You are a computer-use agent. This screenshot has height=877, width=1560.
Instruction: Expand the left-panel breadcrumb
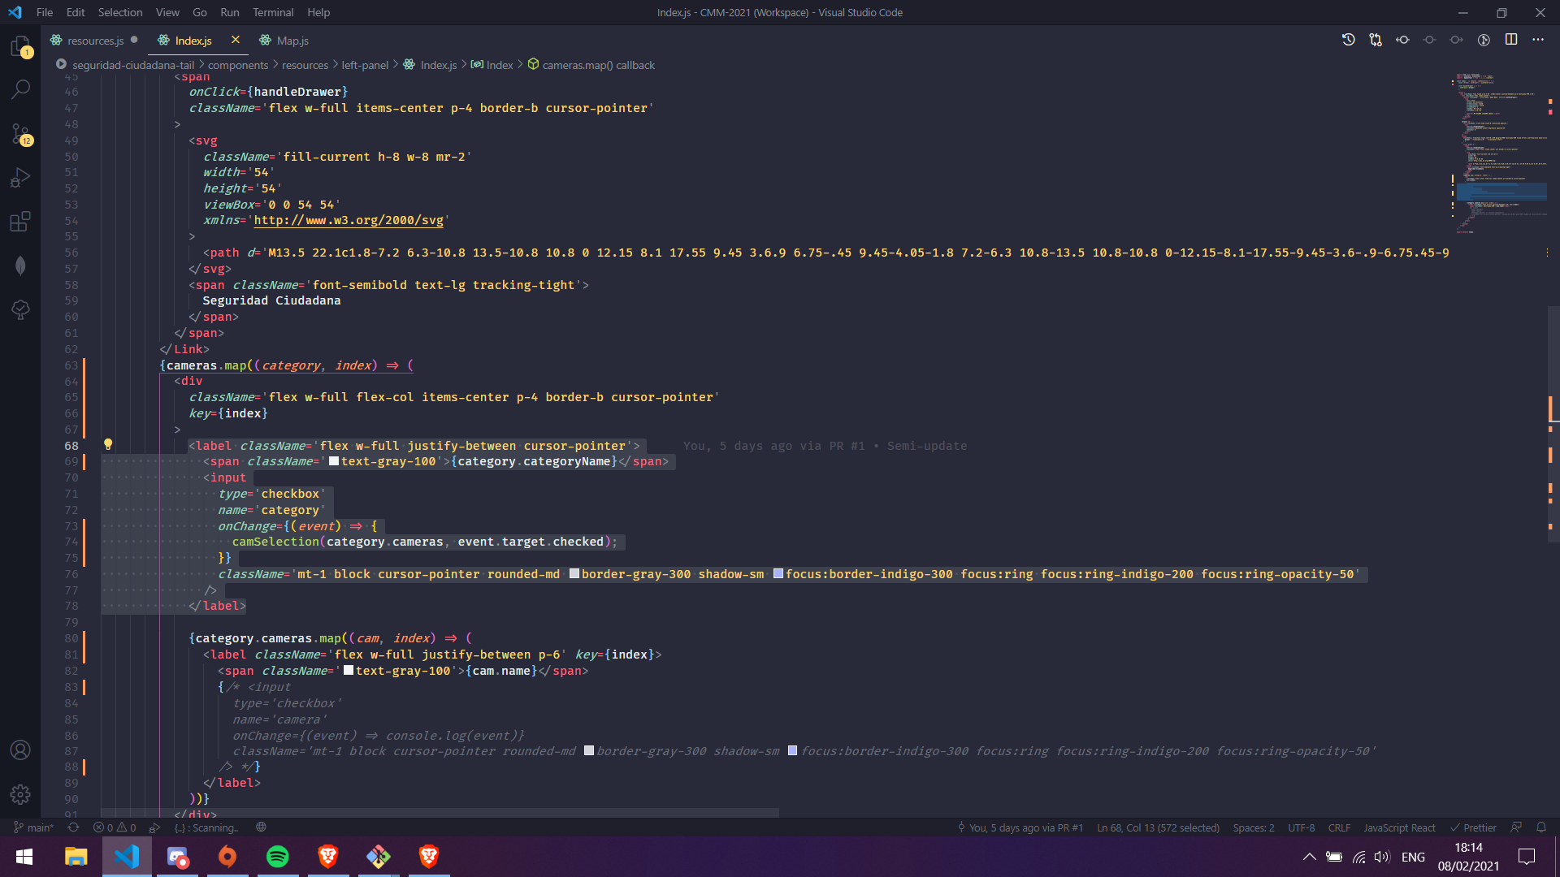click(x=365, y=65)
